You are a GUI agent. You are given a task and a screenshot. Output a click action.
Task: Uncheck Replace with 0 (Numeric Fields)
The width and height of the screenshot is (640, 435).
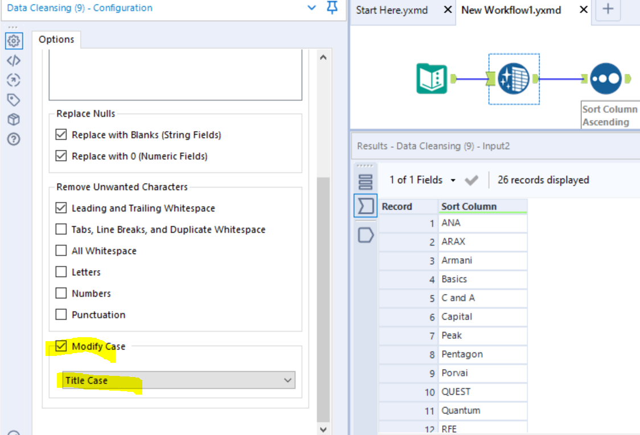point(61,156)
